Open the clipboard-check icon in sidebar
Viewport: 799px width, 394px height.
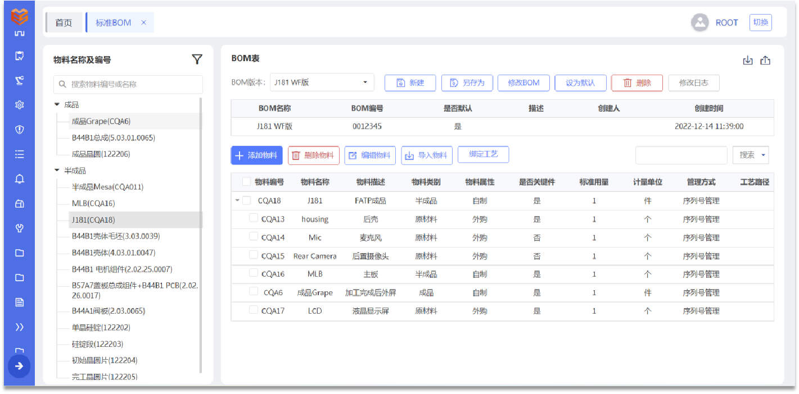20,56
